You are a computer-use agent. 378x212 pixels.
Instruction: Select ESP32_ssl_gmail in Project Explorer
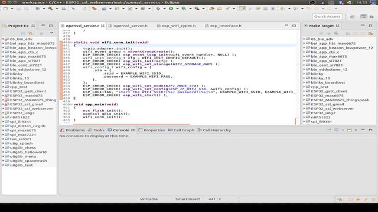click(27, 104)
